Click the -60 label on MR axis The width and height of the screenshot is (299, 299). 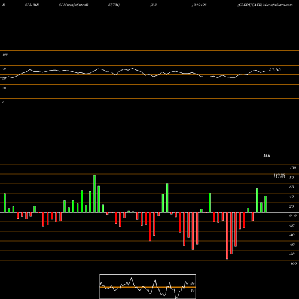point(292,245)
